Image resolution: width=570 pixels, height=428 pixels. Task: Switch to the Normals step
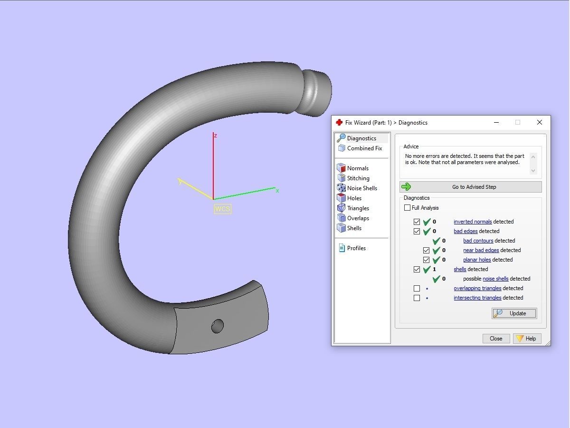coord(358,168)
